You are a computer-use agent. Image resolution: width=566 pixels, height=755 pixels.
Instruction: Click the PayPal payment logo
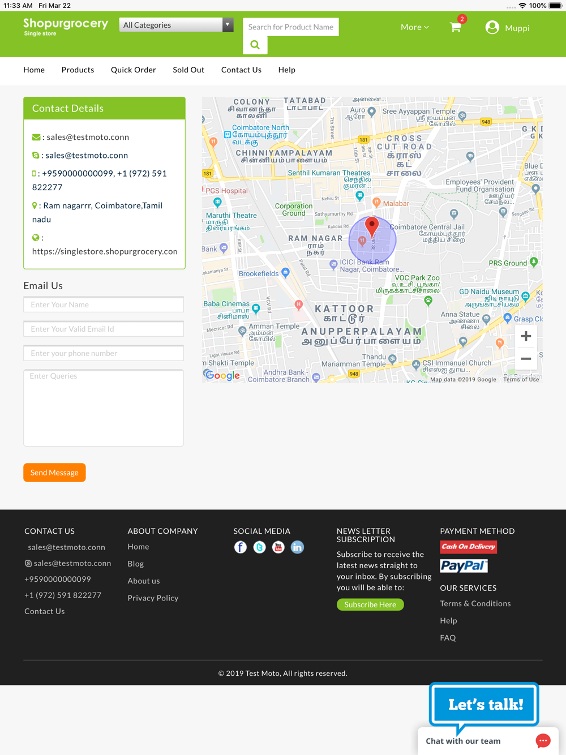click(464, 566)
